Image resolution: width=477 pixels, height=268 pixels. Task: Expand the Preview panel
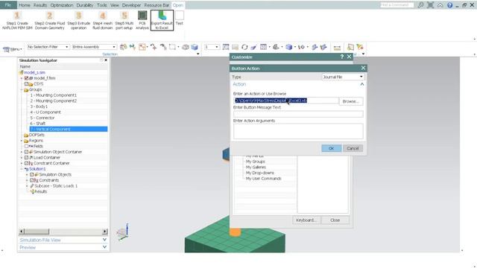[104, 247]
